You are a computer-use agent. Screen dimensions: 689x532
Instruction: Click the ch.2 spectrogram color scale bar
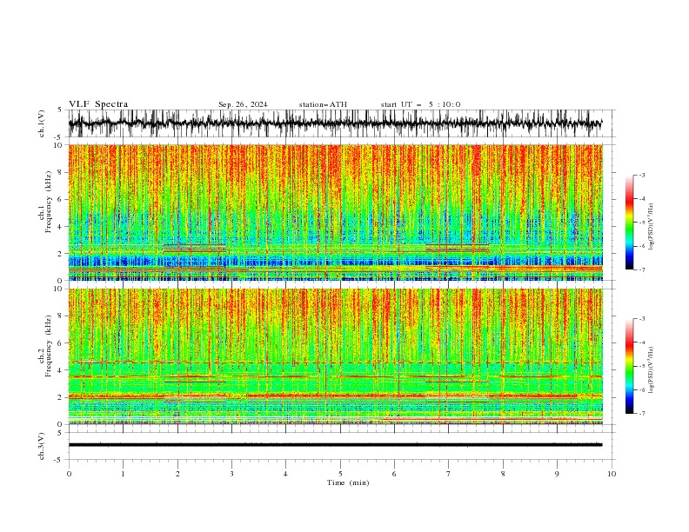(629, 366)
